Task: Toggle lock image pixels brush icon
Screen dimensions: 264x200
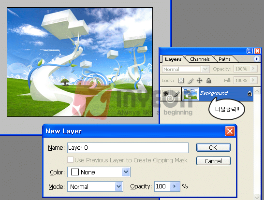Action: (x=191, y=81)
